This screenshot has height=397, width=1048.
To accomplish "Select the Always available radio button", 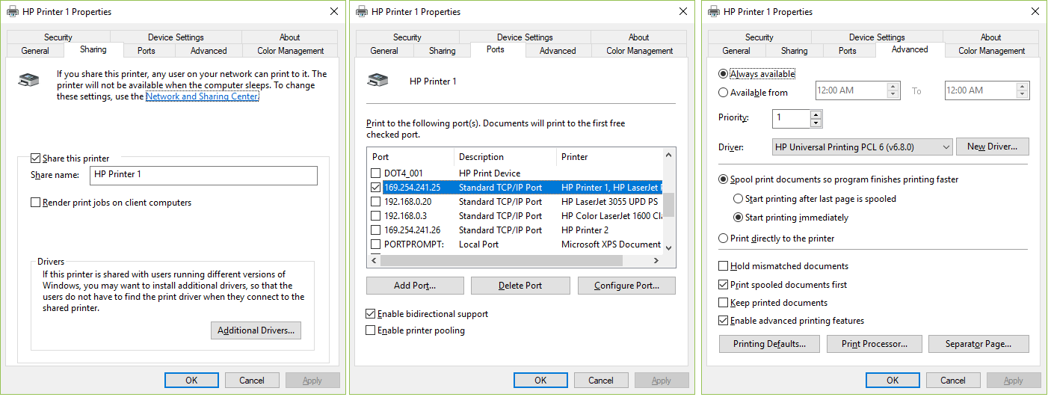I will (x=723, y=74).
